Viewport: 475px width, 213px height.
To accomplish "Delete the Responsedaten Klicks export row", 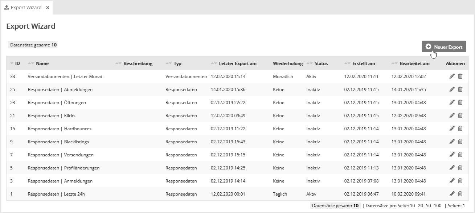I will (x=460, y=116).
